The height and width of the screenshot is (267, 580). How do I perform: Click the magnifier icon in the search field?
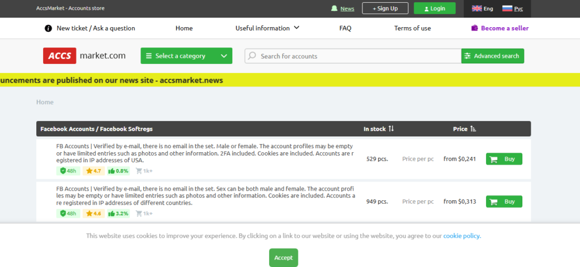point(252,56)
